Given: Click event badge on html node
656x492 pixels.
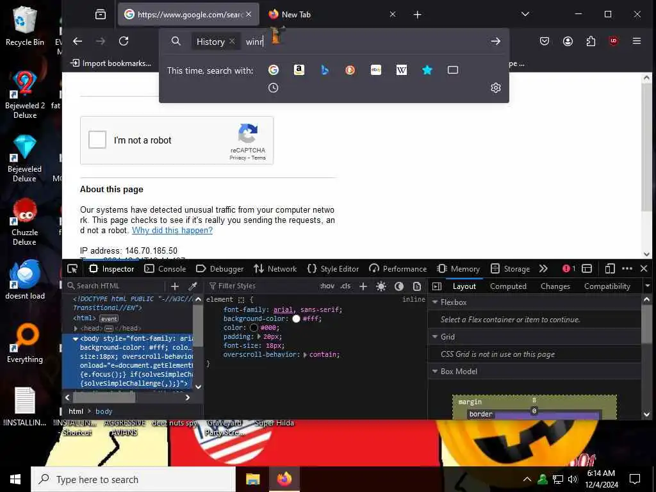Looking at the screenshot, I should 109,318.
